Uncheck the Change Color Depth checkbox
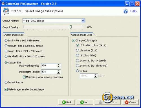The image size is (141, 108). (73, 41)
